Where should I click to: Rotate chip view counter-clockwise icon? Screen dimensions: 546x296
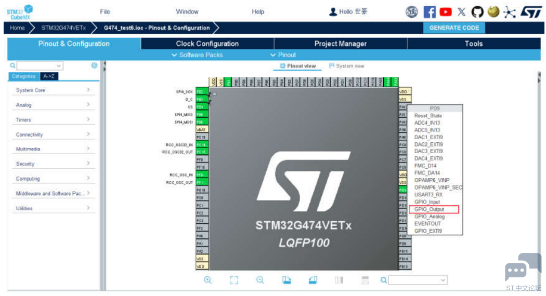313,280
